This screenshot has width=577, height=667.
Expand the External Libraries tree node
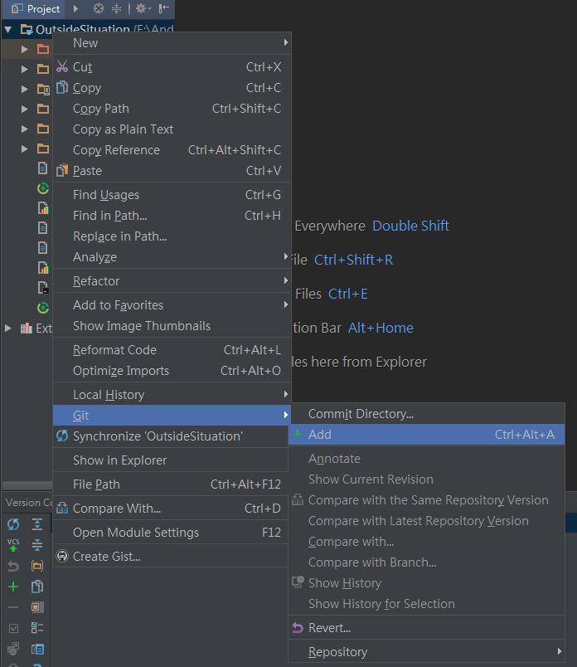tap(8, 329)
